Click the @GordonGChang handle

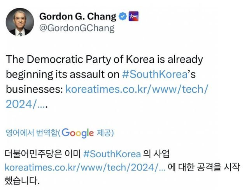coord(77,28)
